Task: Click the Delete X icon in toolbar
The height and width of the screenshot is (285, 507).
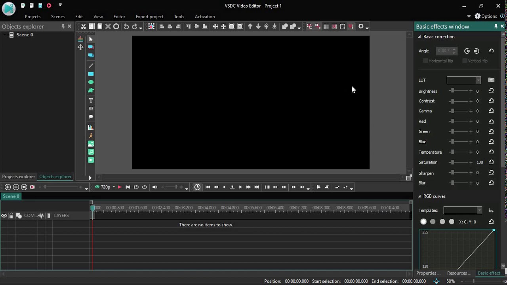Action: 108,27
